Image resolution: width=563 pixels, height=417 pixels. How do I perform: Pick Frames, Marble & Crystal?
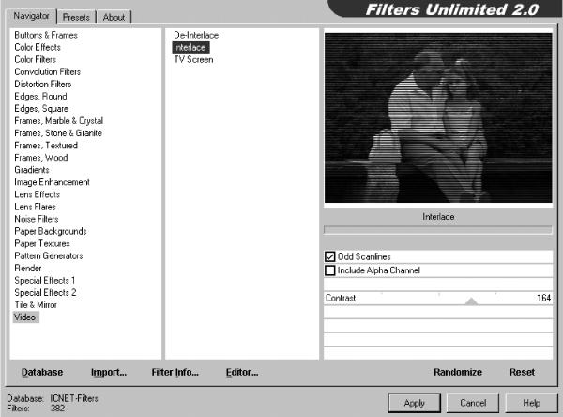pos(58,120)
